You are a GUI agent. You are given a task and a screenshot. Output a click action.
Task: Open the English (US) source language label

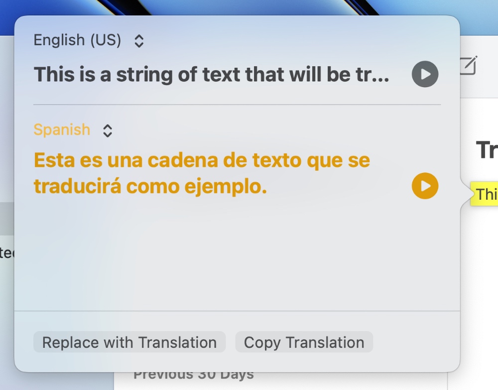pos(77,40)
